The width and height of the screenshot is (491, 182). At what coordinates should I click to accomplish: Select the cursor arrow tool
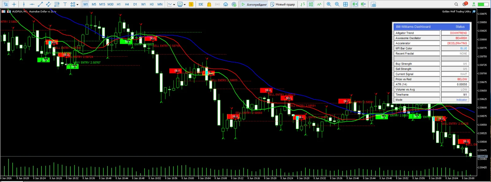pyautogui.click(x=6, y=4)
